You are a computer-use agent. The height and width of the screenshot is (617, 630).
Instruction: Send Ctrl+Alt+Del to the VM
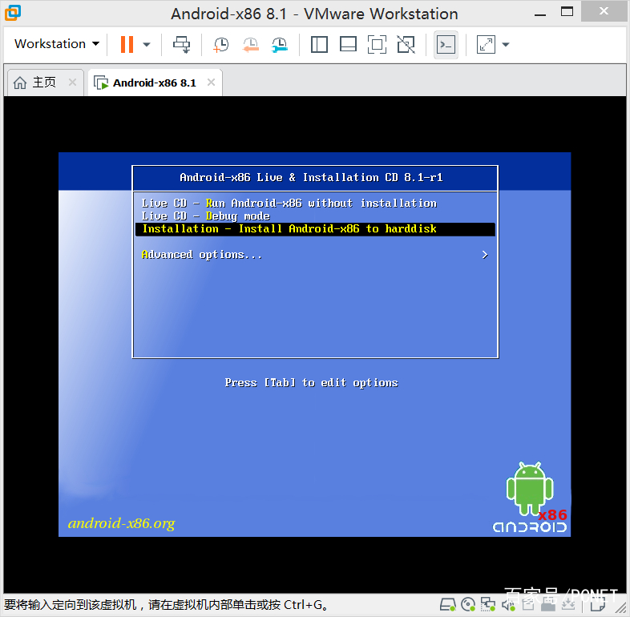[182, 44]
